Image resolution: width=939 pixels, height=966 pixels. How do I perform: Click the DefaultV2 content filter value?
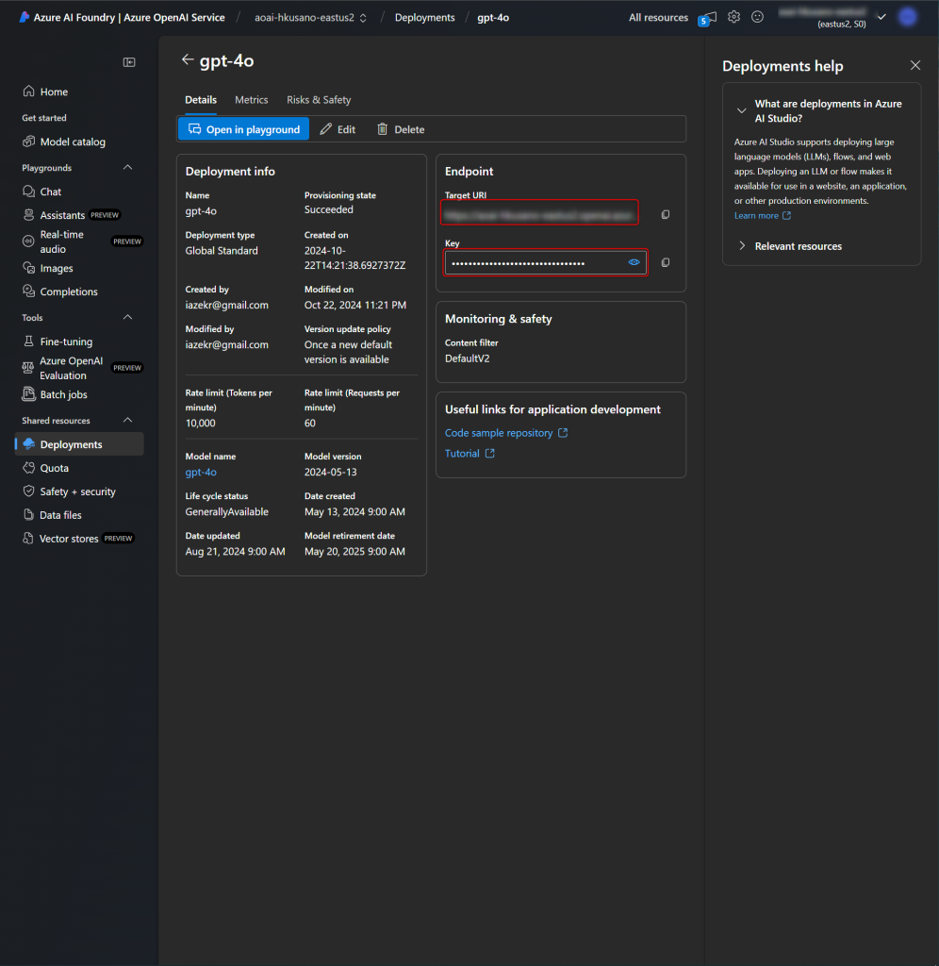click(468, 358)
